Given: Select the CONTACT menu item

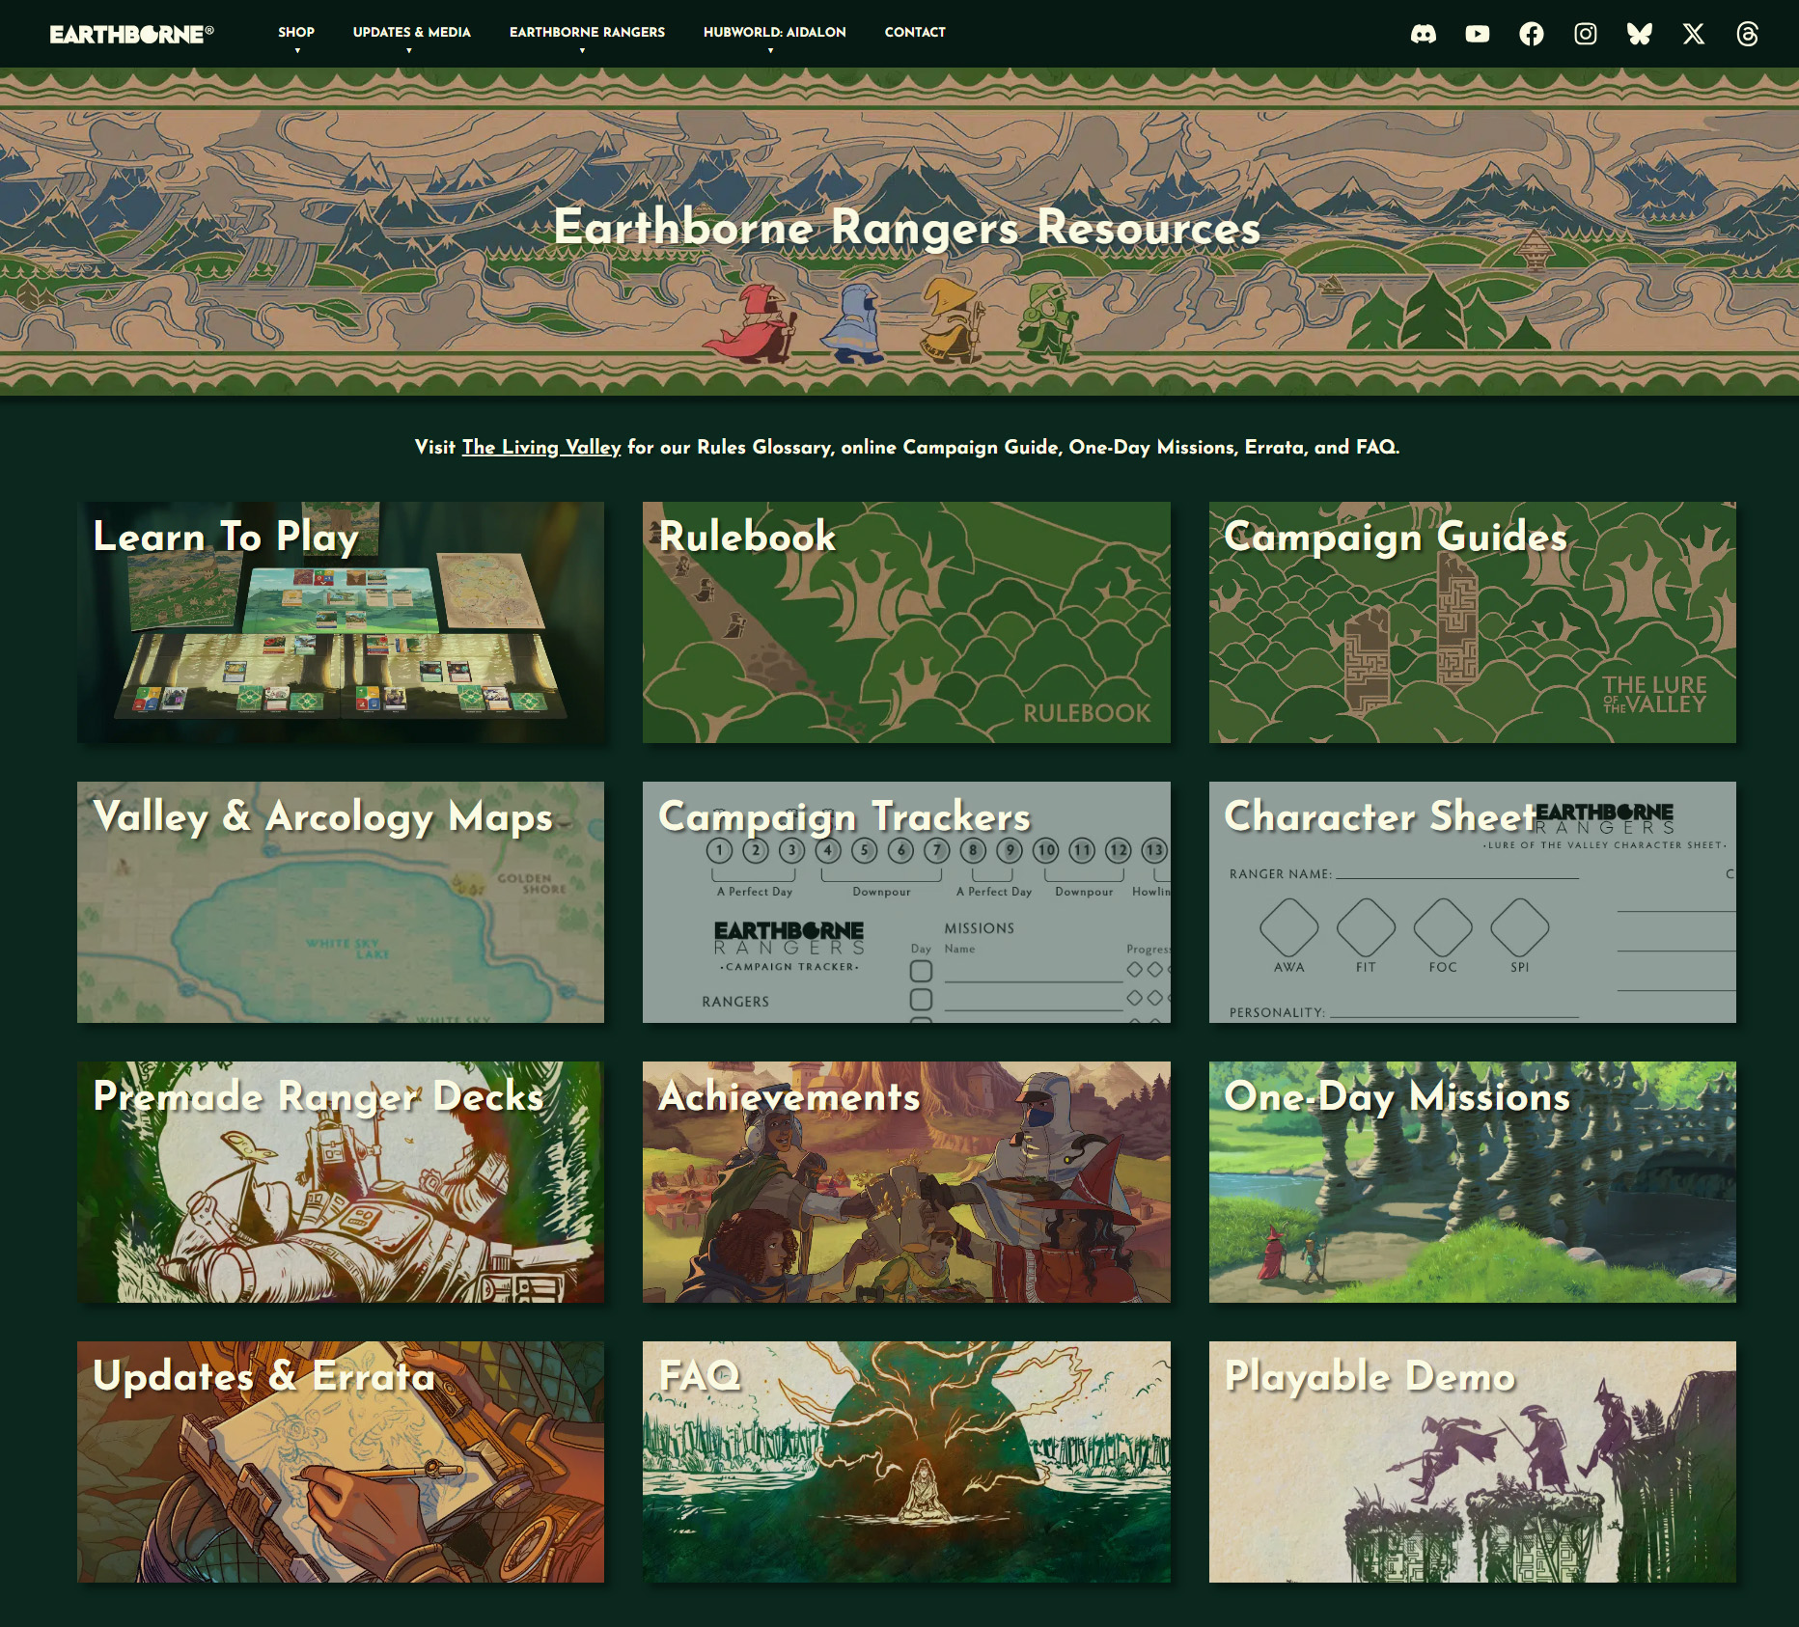Looking at the screenshot, I should pyautogui.click(x=915, y=32).
